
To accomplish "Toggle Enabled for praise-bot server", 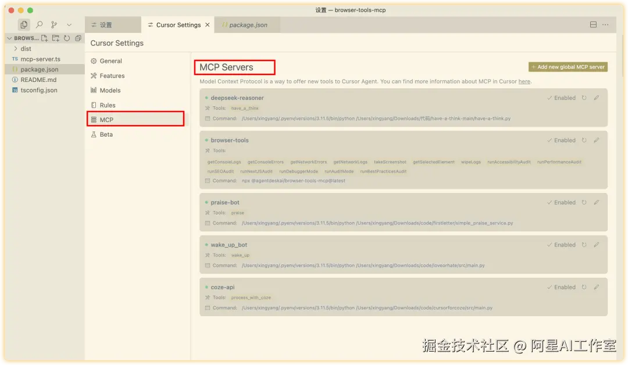I will point(562,202).
